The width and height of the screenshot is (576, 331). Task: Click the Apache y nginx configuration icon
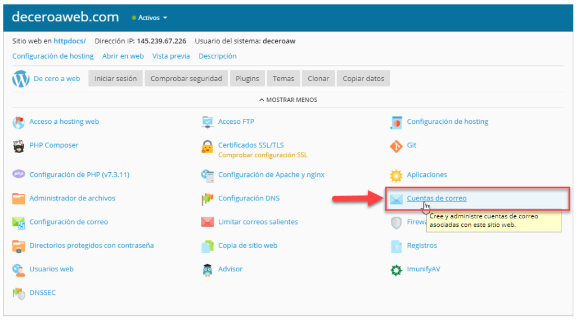[208, 176]
